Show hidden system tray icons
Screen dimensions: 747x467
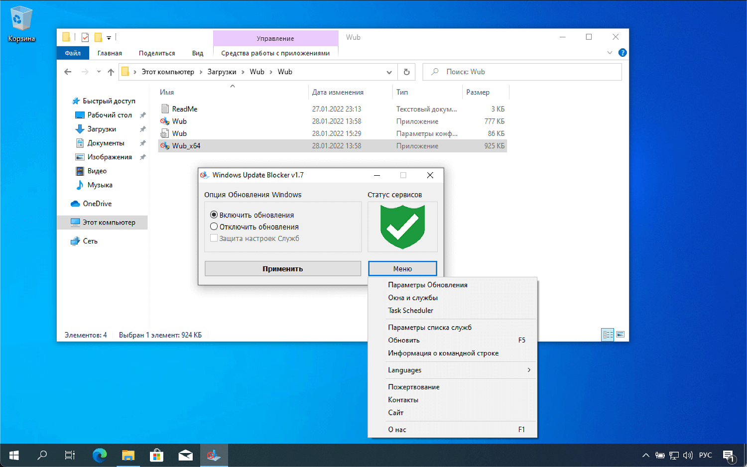pos(646,455)
